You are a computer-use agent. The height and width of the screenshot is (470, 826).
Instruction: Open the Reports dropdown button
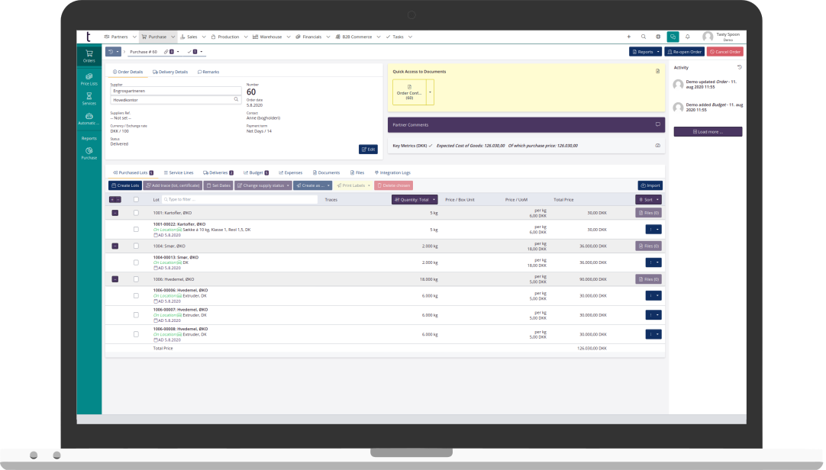point(645,52)
